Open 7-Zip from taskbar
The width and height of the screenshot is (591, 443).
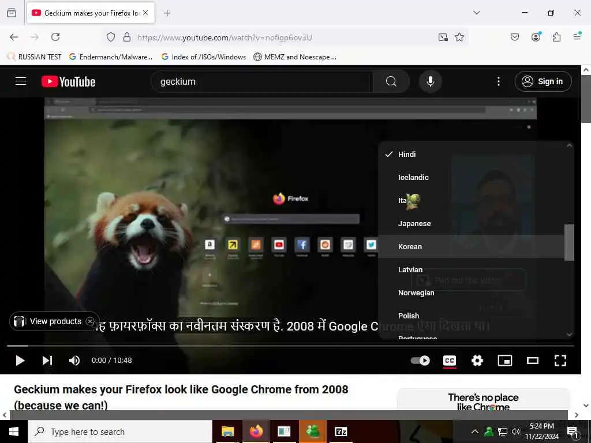[341, 431]
